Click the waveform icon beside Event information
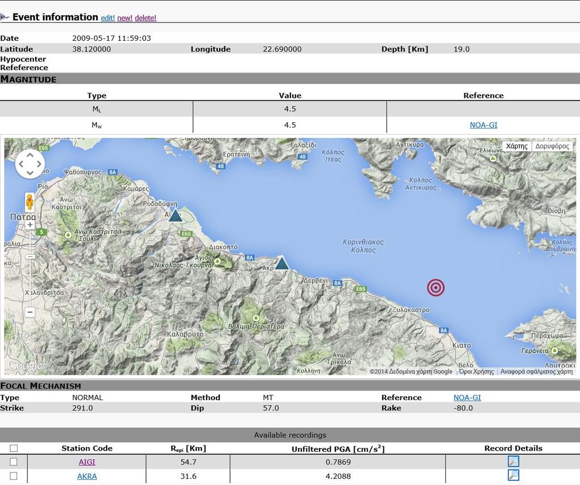Screen dimensions: 580x485 [5, 17]
